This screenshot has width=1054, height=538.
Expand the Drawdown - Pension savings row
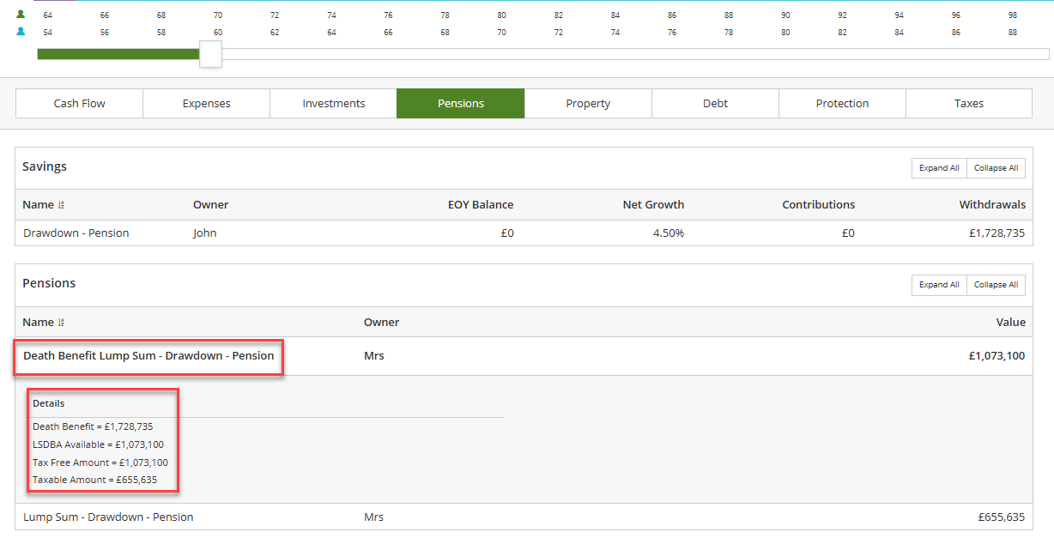click(x=524, y=233)
